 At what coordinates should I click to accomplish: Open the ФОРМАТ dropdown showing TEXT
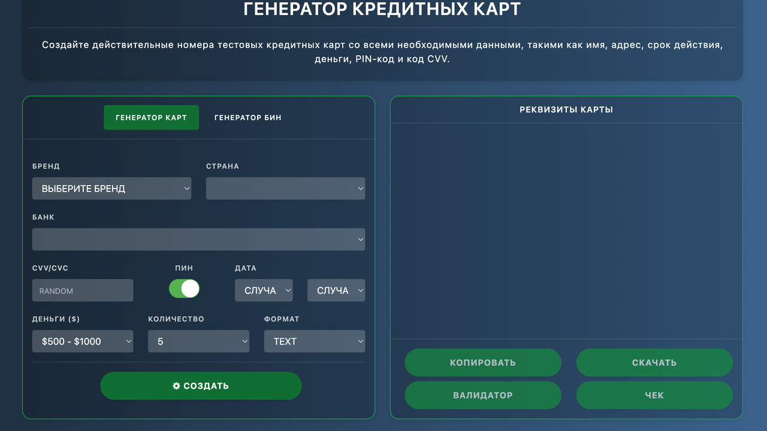[x=314, y=341]
